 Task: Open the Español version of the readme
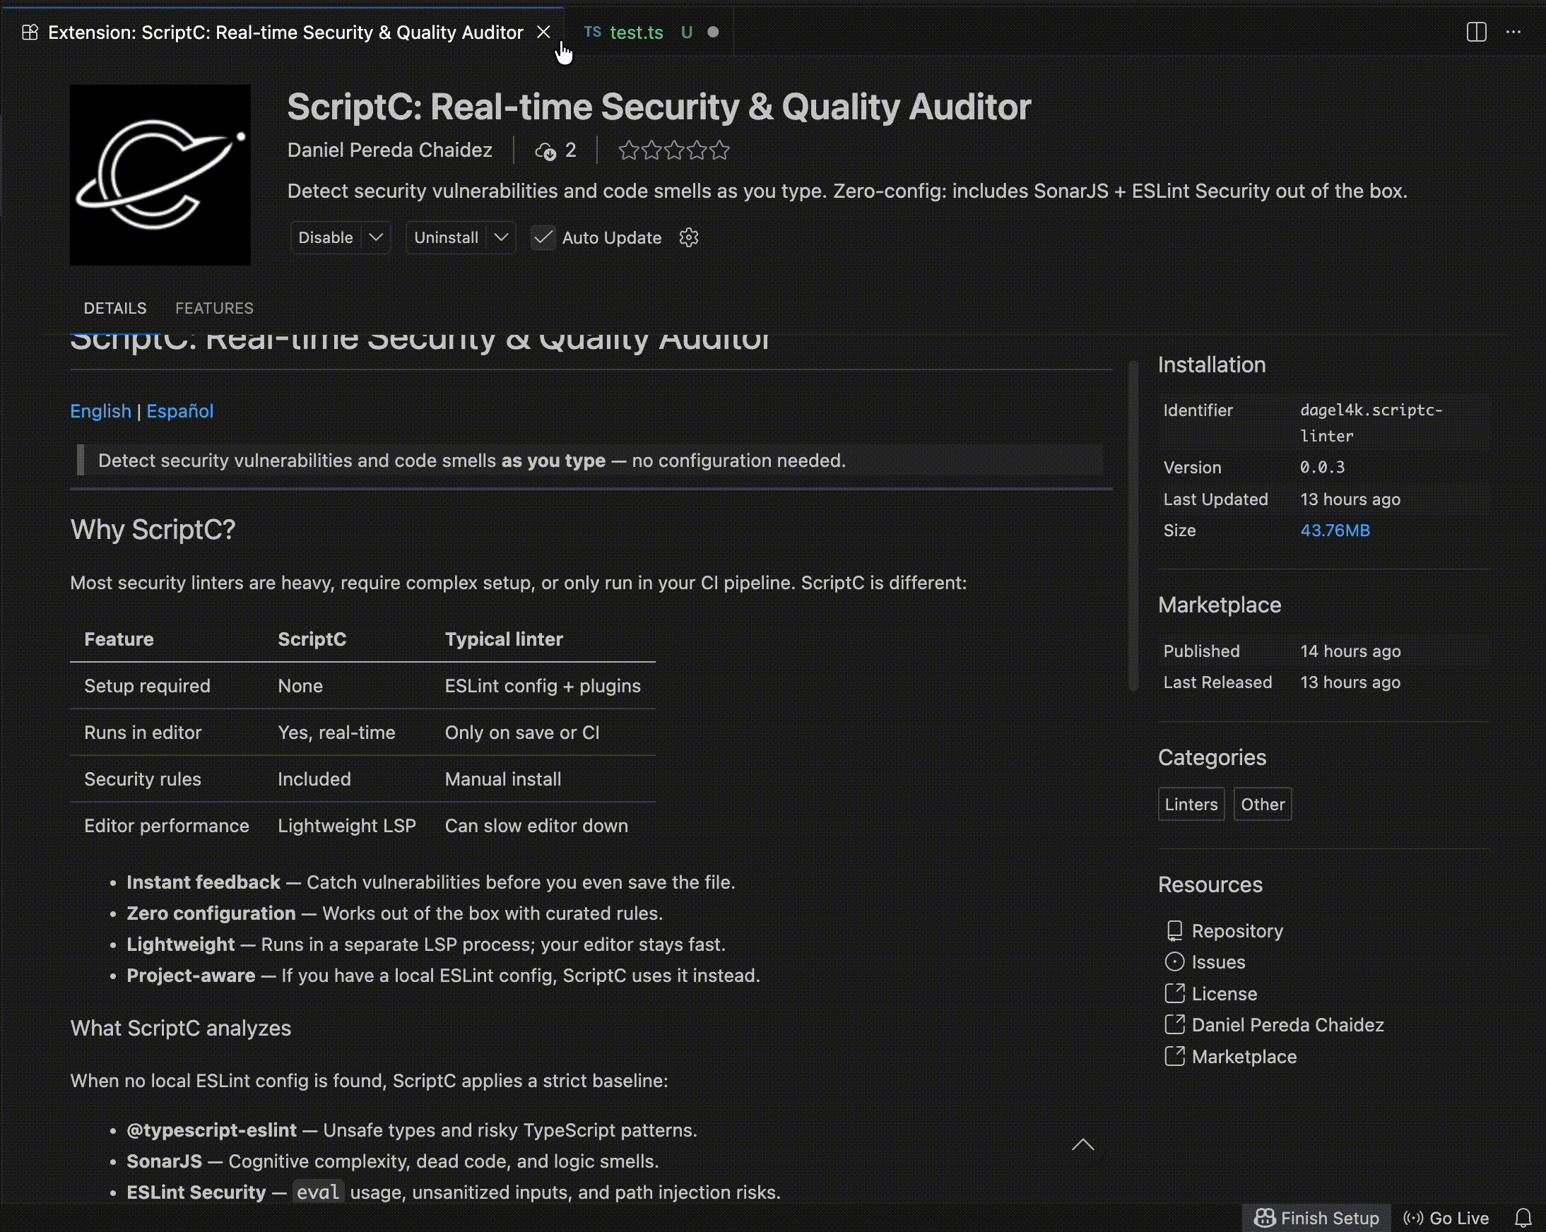[x=180, y=411]
